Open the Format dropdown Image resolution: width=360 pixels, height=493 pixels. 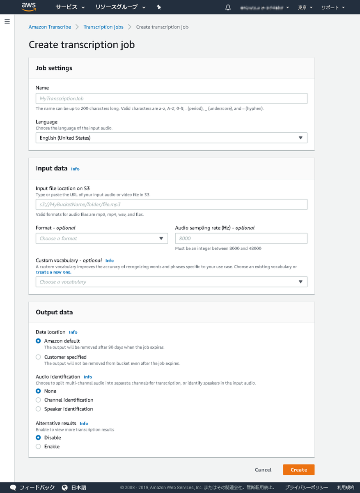point(102,238)
